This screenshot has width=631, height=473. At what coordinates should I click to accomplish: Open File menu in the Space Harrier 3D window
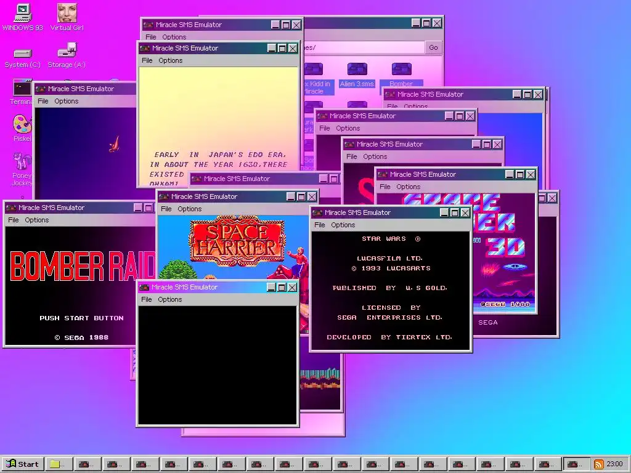coord(385,187)
